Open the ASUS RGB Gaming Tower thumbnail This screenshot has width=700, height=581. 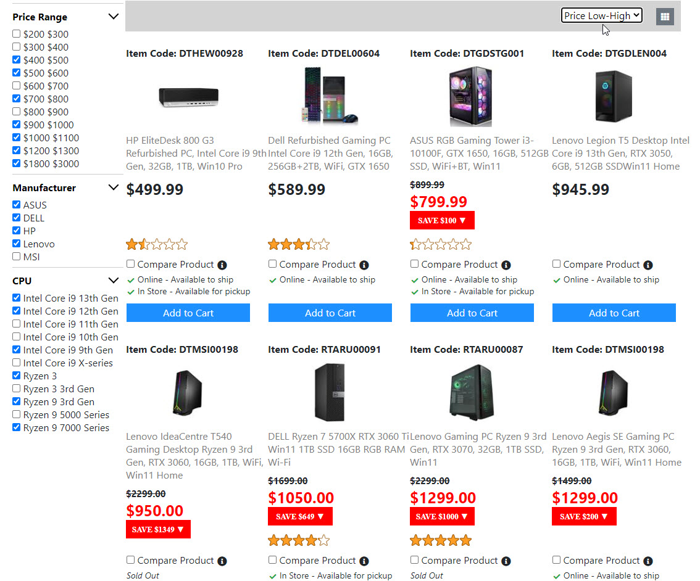(472, 97)
